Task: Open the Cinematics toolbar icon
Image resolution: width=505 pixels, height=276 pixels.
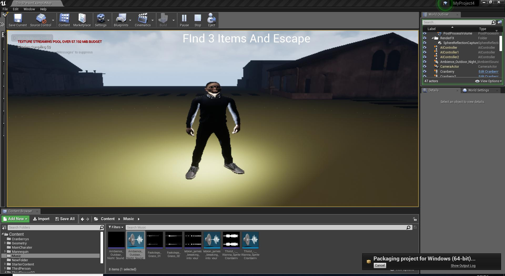Action: pyautogui.click(x=143, y=20)
